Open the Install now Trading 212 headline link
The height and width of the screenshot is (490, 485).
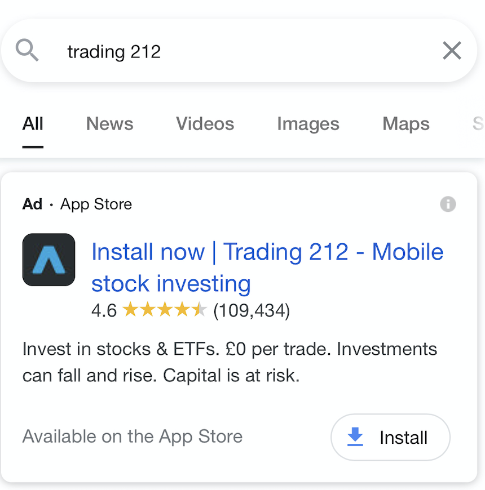click(x=267, y=268)
